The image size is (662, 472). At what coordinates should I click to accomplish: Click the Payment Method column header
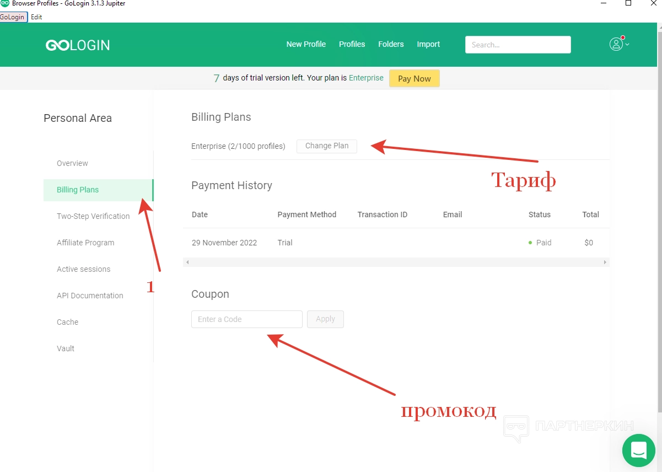307,214
